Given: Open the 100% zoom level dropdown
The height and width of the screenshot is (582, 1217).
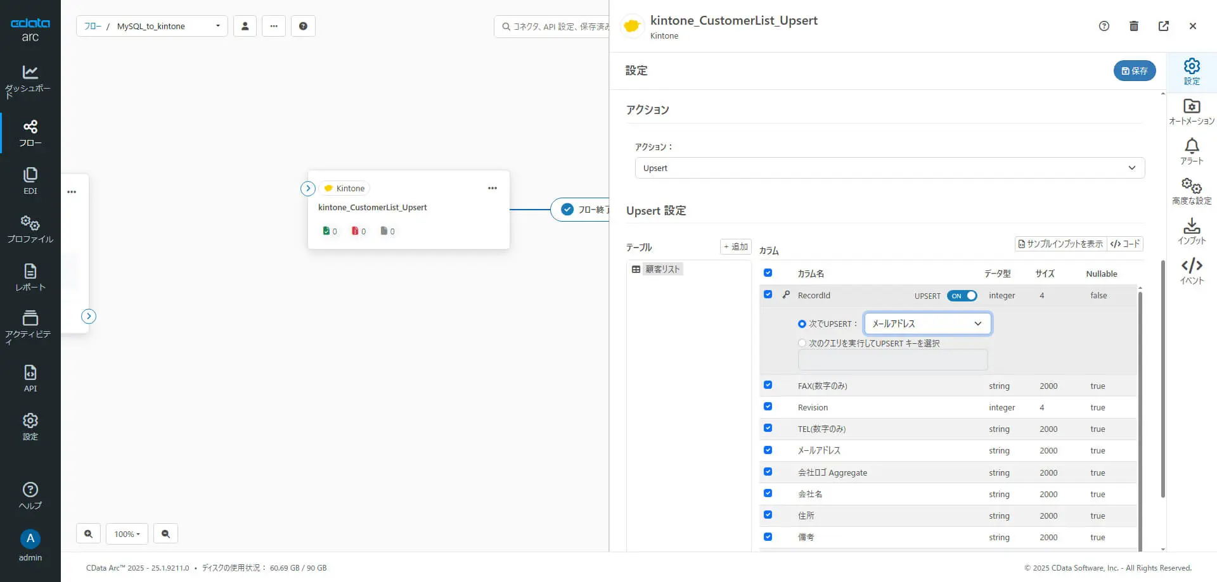Looking at the screenshot, I should coord(127,534).
